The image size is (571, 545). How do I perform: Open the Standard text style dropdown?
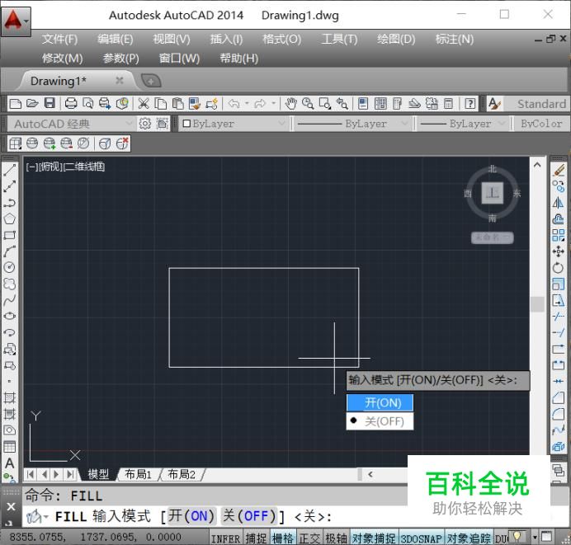point(537,104)
